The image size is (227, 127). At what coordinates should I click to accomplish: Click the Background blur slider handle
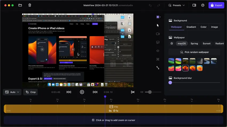(x=170, y=83)
